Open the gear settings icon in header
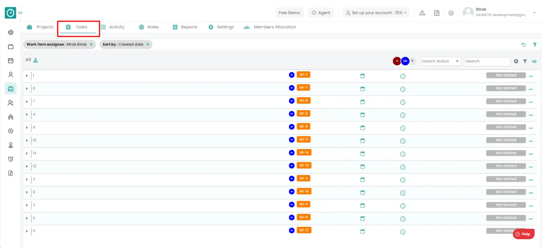Image resolution: width=542 pixels, height=248 pixels. [x=451, y=13]
